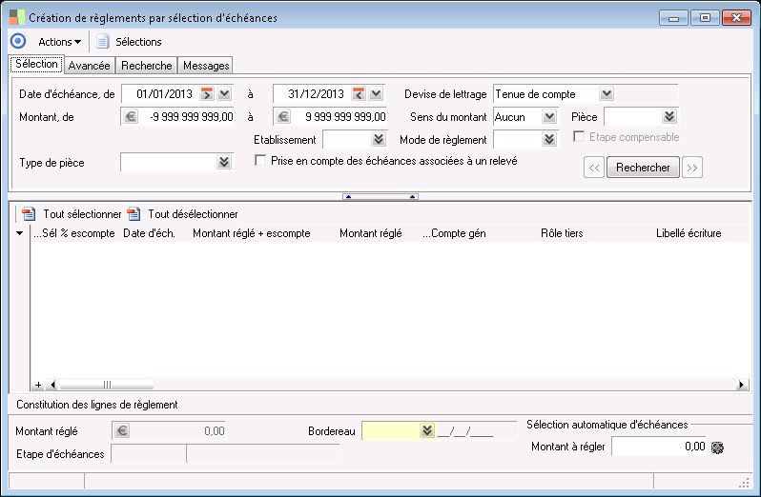
Task: Click Tout sélectionner label
Action: click(82, 214)
